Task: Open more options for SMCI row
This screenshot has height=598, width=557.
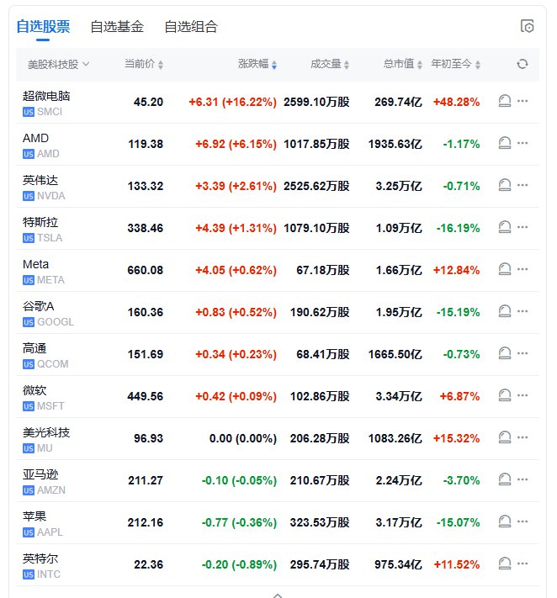Action: click(523, 101)
